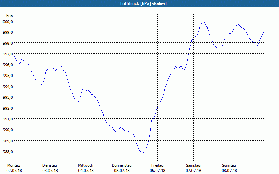Click the 'Luftdruck [hPa] skaliert' chart title
Screen dimensions: 279x174
click(144, 3)
